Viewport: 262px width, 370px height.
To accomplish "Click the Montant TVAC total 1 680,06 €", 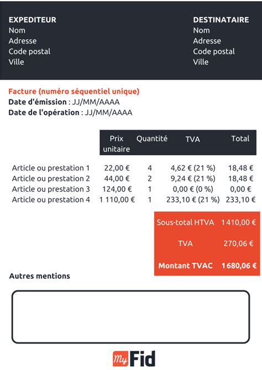I will 239,266.
